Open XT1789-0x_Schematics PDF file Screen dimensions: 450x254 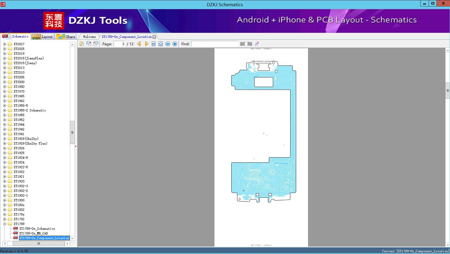pos(37,229)
